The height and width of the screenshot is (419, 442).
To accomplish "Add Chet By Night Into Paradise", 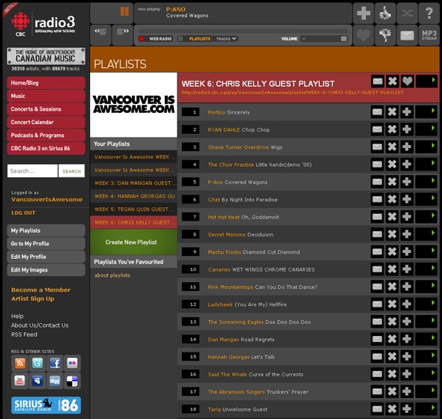I will coord(407,199).
